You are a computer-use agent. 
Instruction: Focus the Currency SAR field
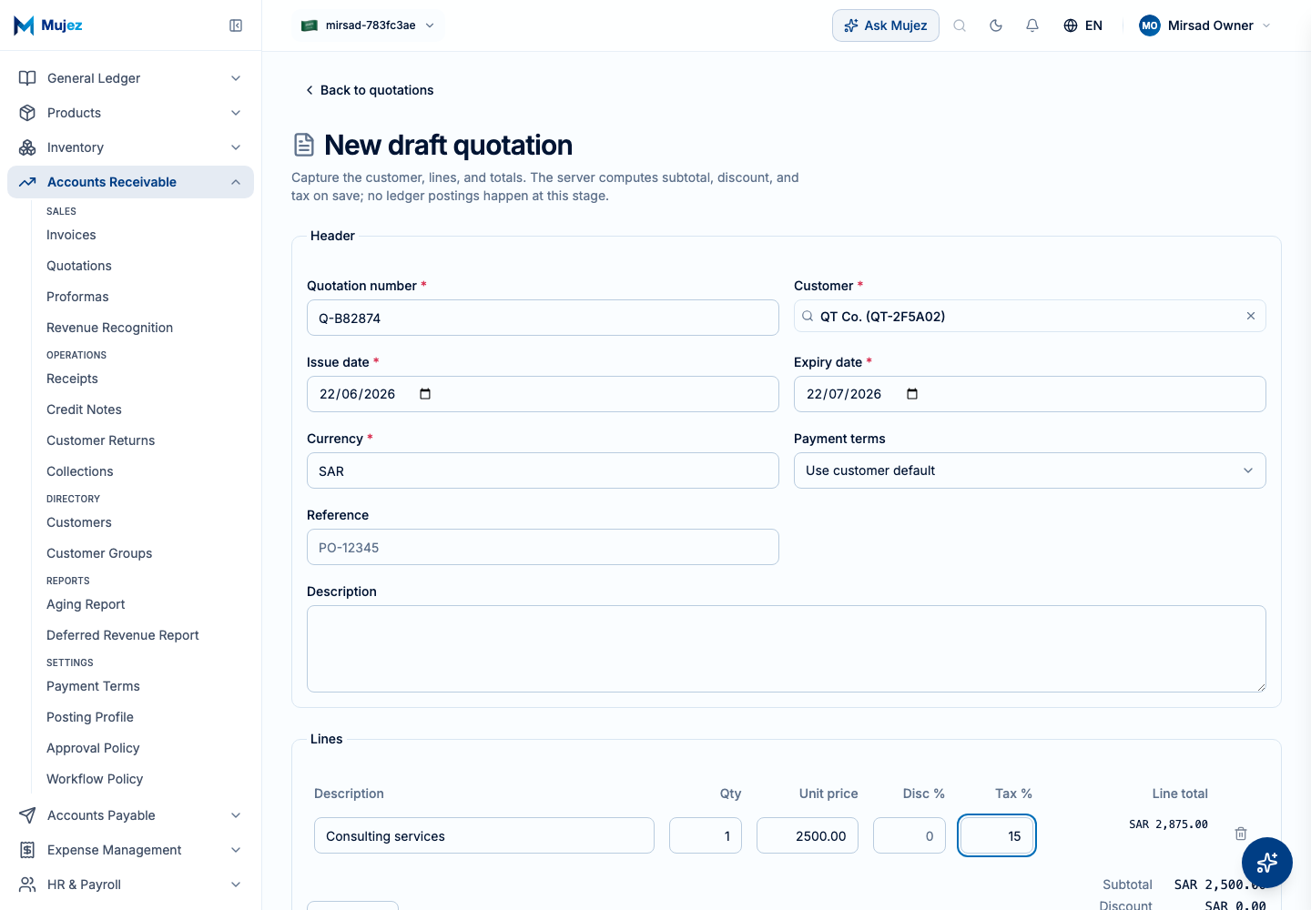point(543,470)
